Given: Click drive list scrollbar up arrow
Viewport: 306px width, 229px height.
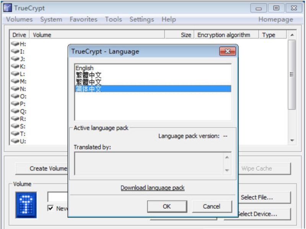Looking at the screenshot, I should pyautogui.click(x=292, y=35).
